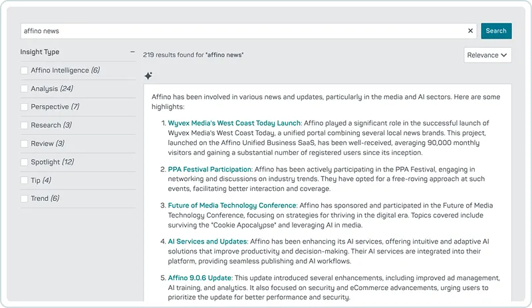Image resolution: width=532 pixels, height=308 pixels.
Task: Click the 'Trend (6)' label text
Action: point(45,198)
